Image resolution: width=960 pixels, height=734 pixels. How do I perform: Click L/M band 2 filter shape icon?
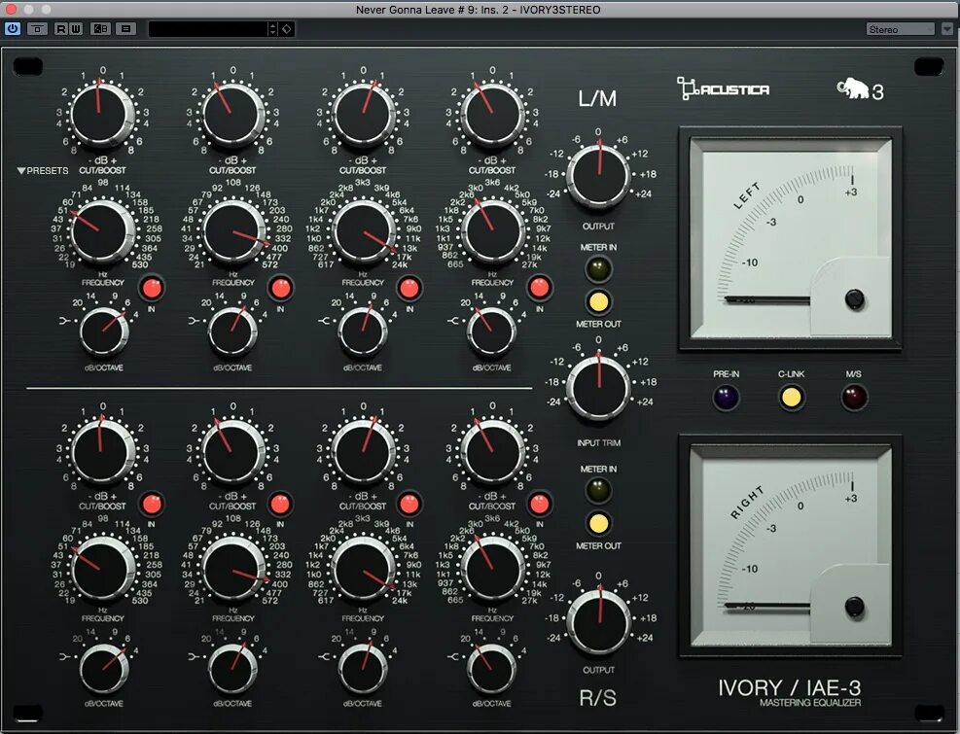coord(195,320)
